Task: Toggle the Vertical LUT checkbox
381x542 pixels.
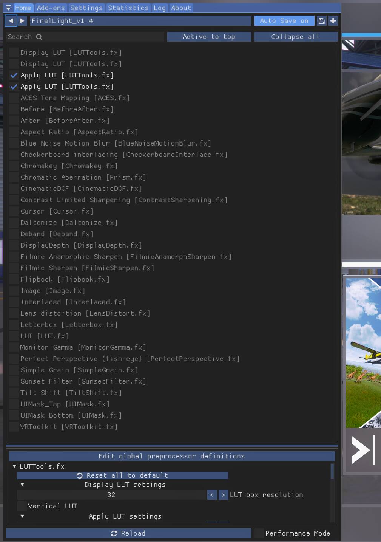Action: pos(22,506)
